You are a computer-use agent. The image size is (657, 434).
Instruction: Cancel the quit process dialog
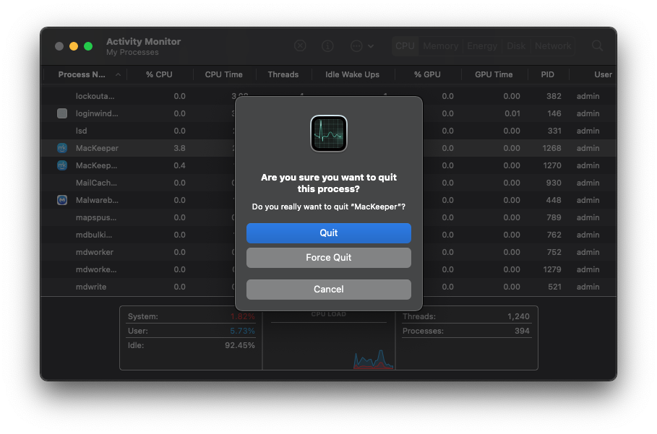328,289
